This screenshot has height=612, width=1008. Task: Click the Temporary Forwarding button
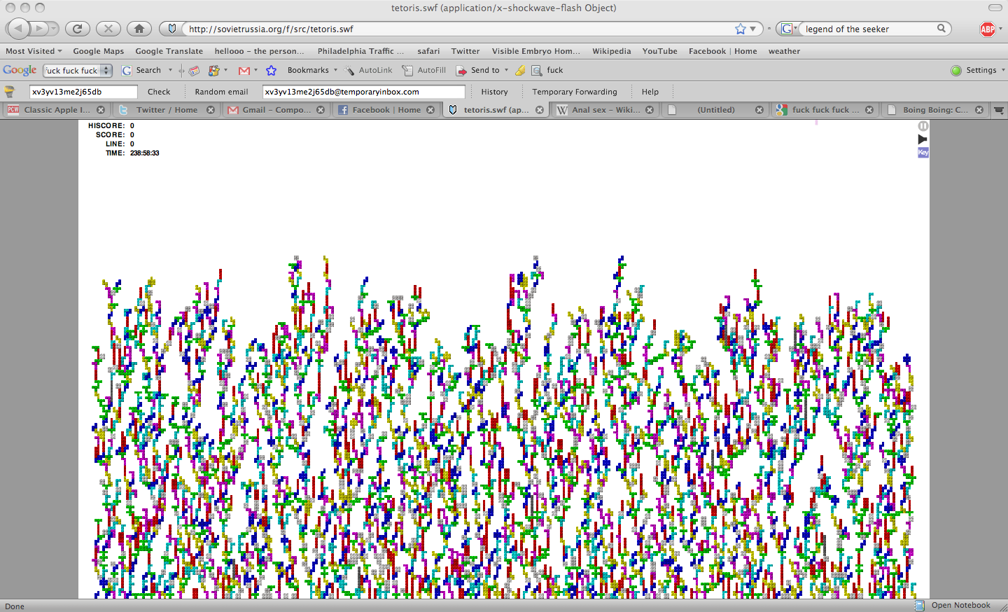point(574,92)
